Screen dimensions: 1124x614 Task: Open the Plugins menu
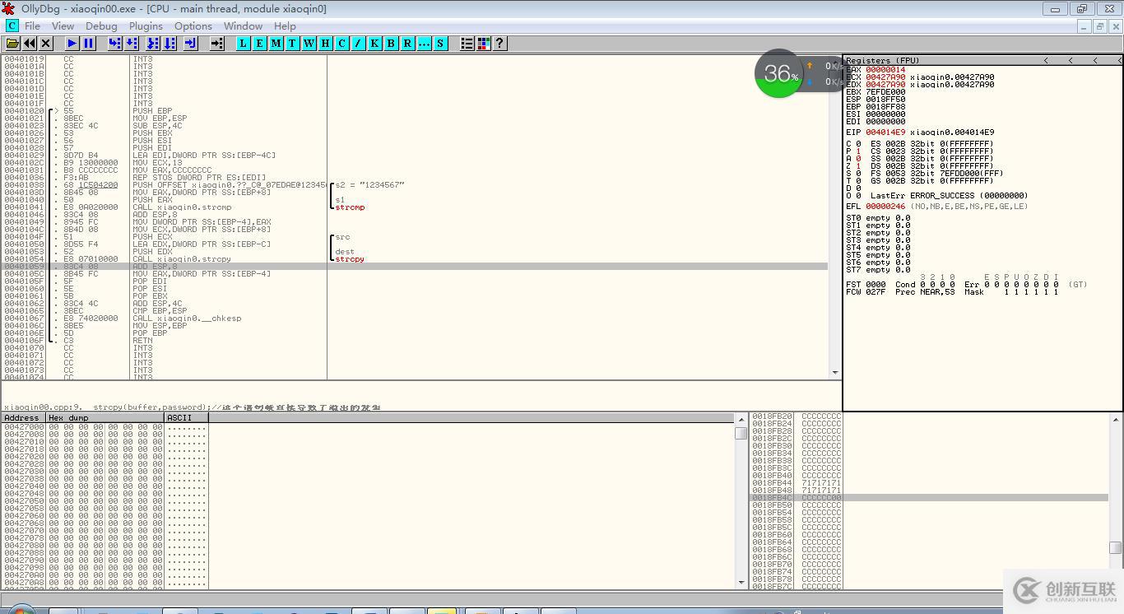pyautogui.click(x=146, y=26)
